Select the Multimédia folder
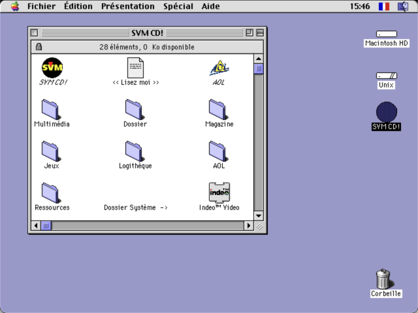Screen dimensions: 418x313 point(51,110)
